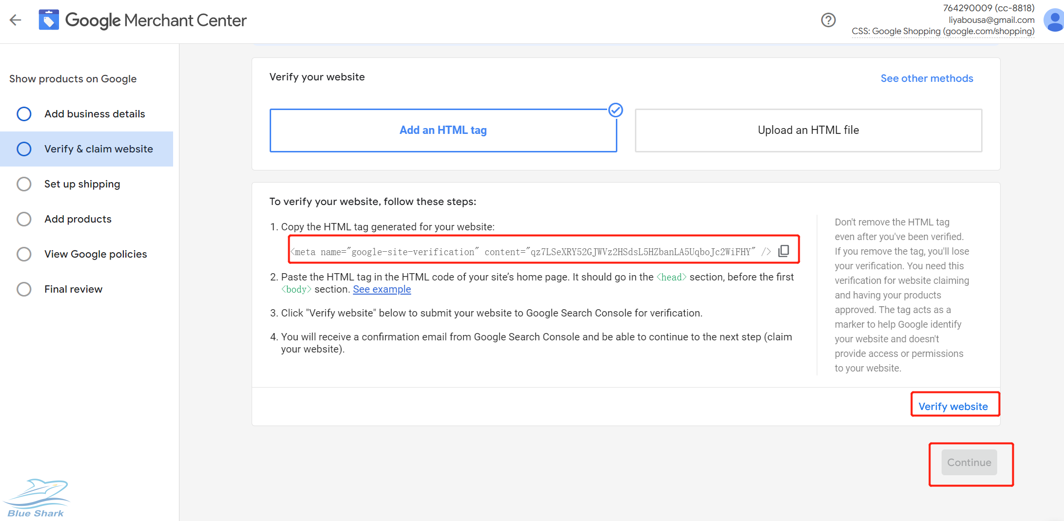Select the View Google policies step circle

24,254
